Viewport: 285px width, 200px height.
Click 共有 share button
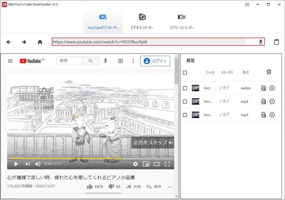pos(134,187)
